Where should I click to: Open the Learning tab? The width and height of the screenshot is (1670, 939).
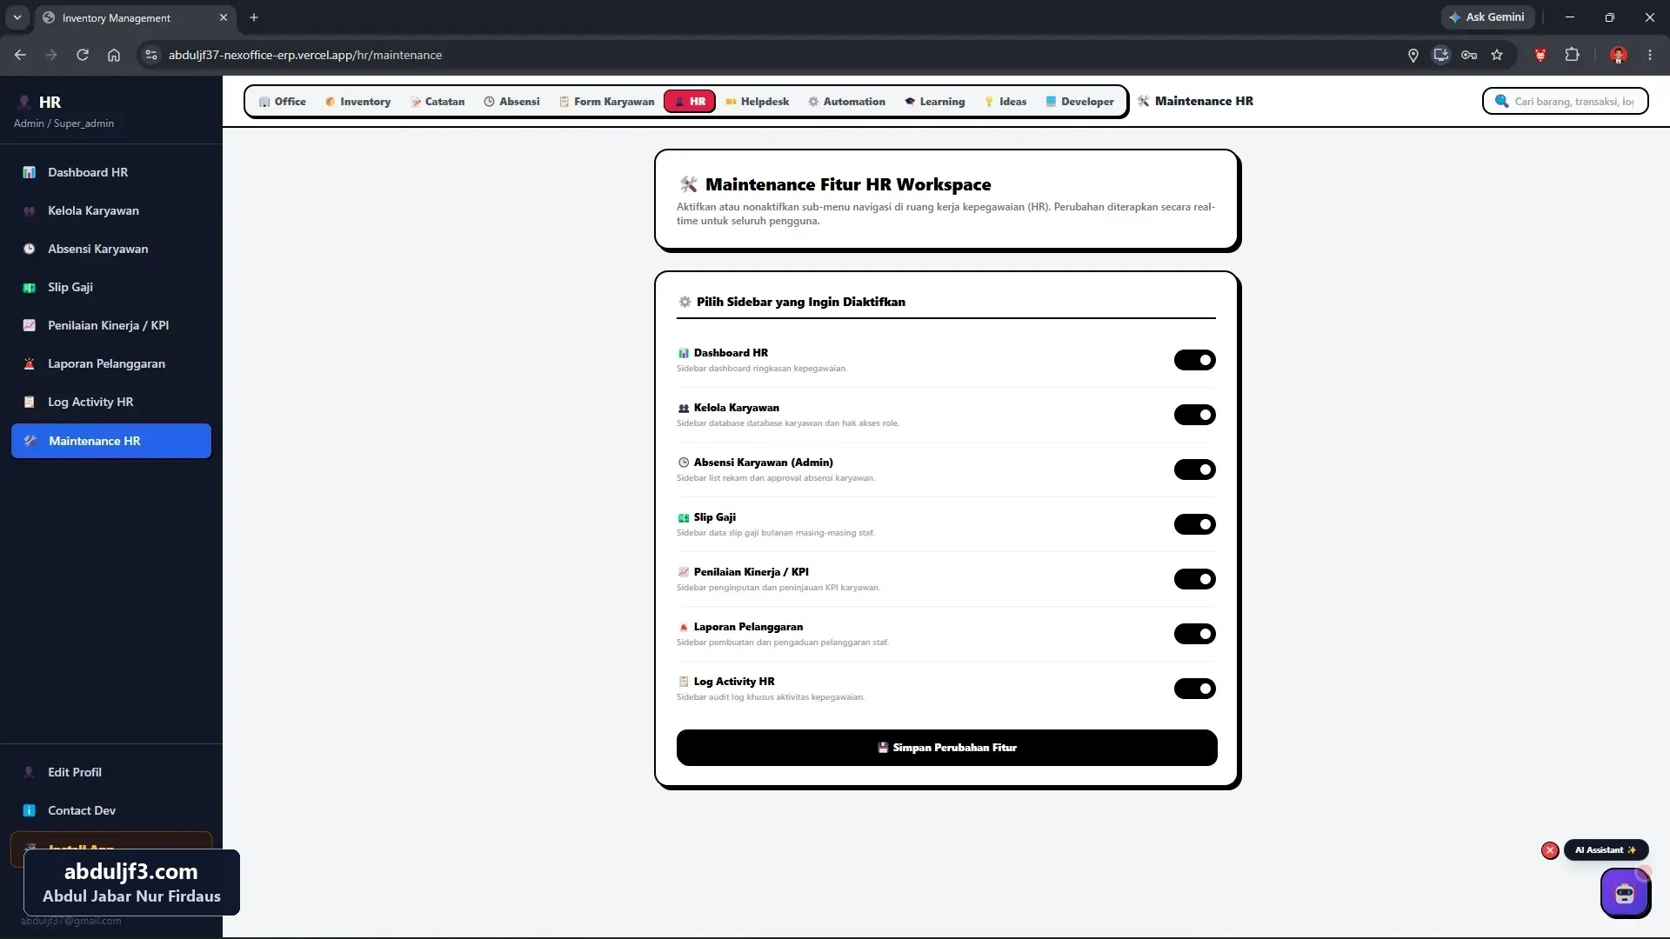[x=935, y=102]
